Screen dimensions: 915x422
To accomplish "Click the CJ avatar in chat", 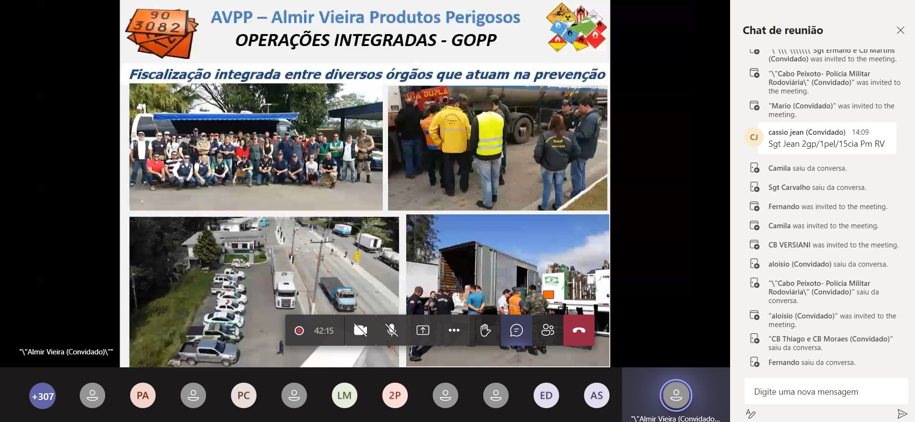I will pos(754,138).
